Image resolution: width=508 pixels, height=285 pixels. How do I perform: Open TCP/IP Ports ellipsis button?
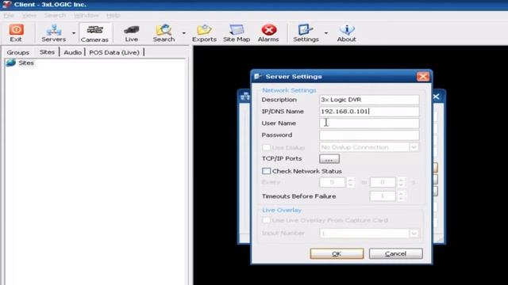coord(329,159)
